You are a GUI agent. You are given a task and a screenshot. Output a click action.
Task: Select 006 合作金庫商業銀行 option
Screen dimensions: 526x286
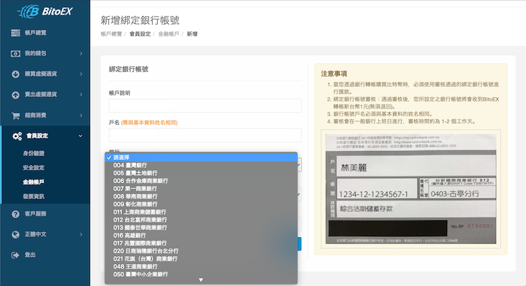click(x=201, y=181)
